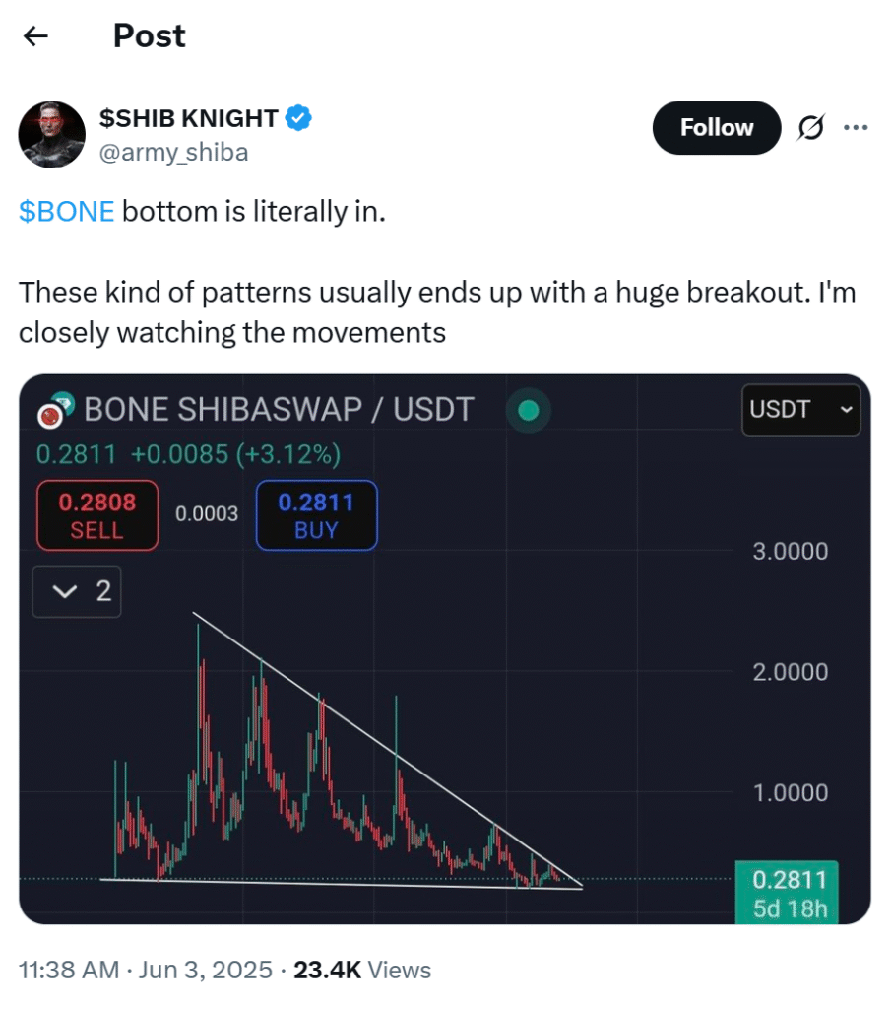Viewport: 892px width, 1009px height.
Task: Follow the $SHIB KNIGHT account
Action: click(717, 127)
